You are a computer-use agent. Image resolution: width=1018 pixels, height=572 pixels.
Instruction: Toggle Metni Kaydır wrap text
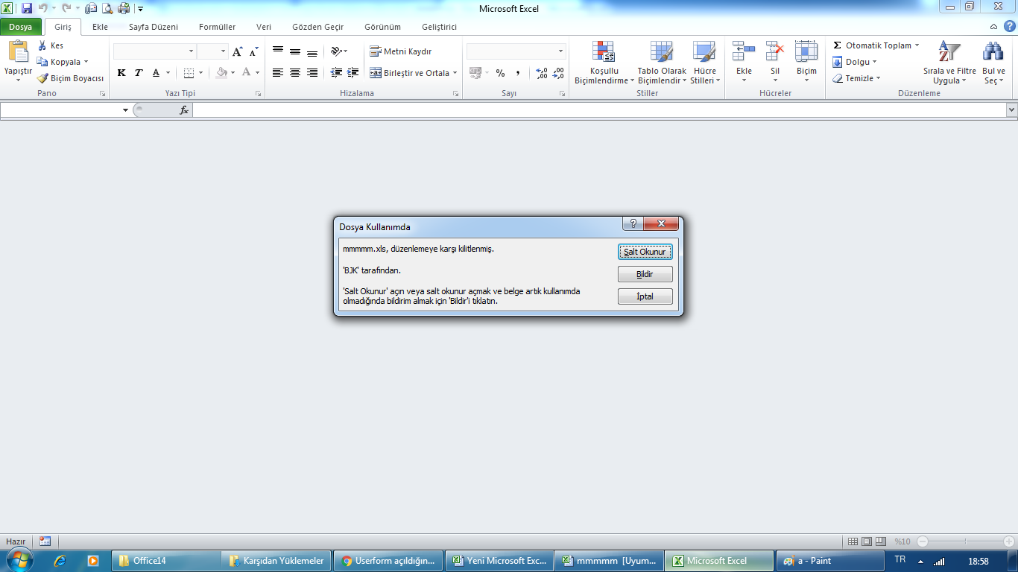[401, 51]
